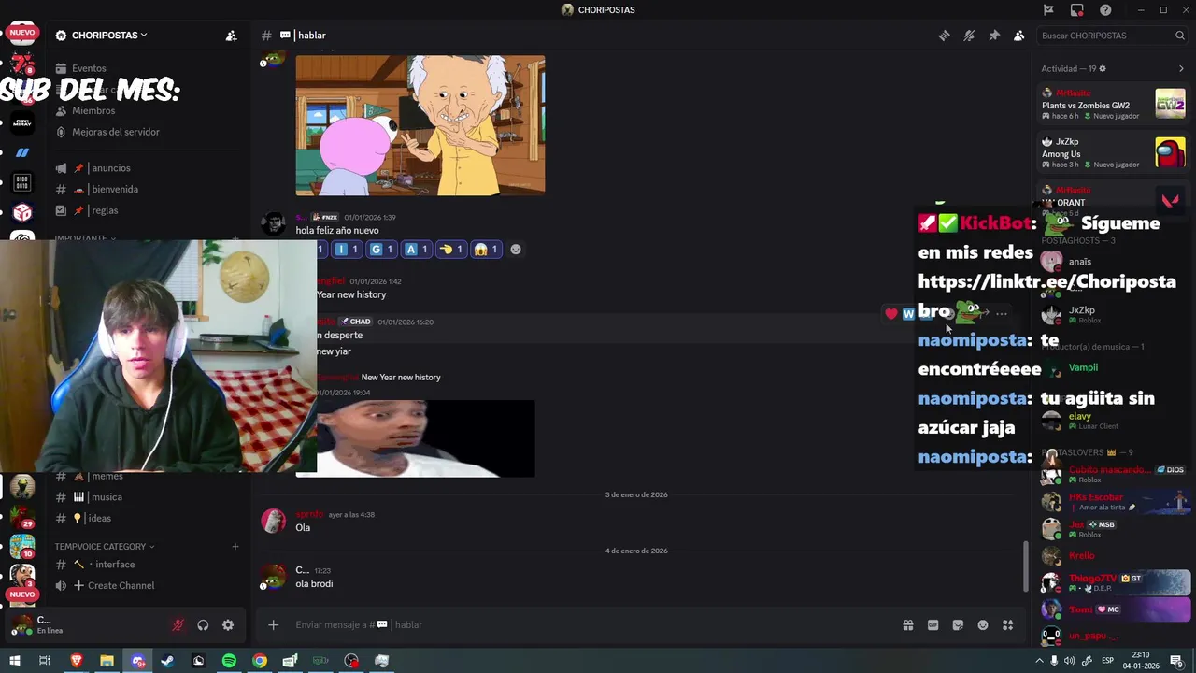The height and width of the screenshot is (673, 1196).
Task: Toggle channel notification mute bell icon
Action: click(969, 36)
